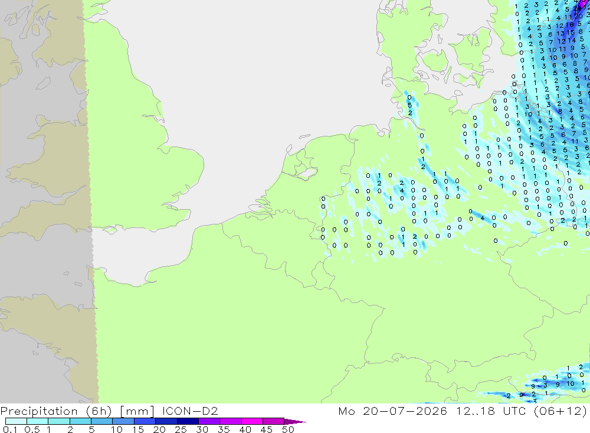This screenshot has height=433, width=590.
Task: Click the '[mm]' unit label
Action: point(137,411)
